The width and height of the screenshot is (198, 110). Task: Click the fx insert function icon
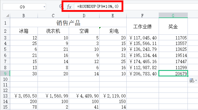coord(69,7)
